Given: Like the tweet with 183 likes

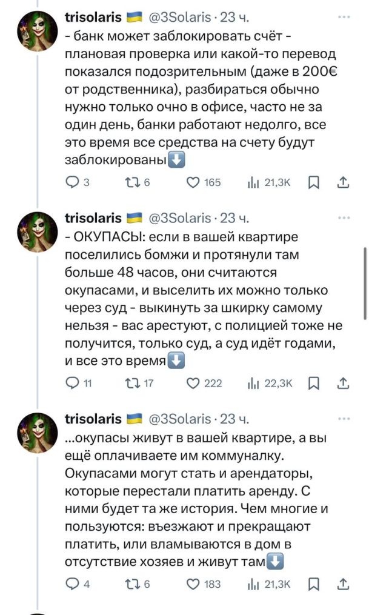Looking at the screenshot, I should (193, 584).
